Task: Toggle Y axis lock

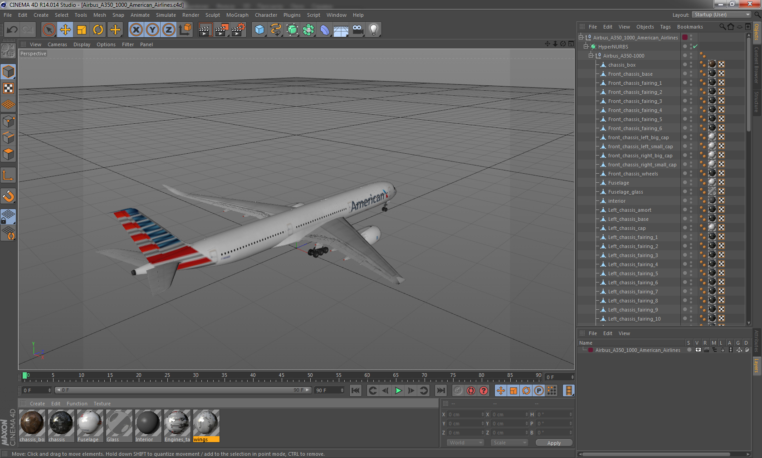Action: click(152, 30)
